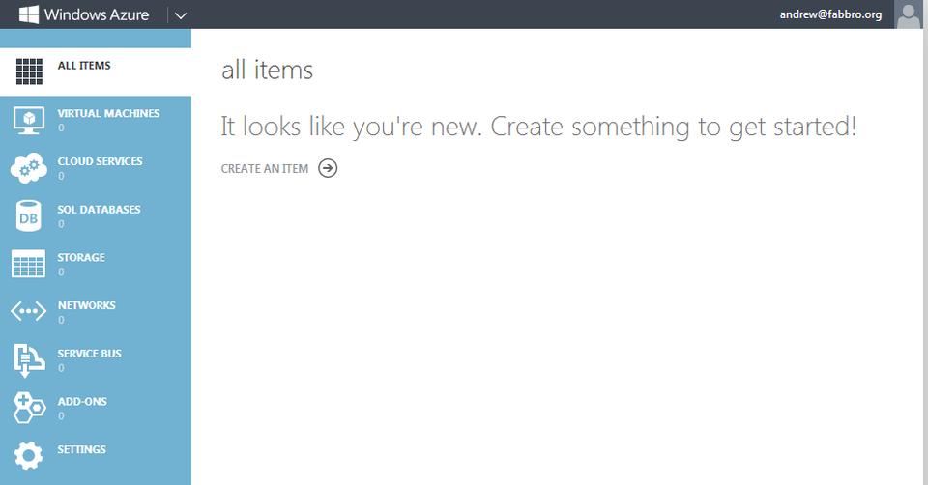Go to the Networks section label
The height and width of the screenshot is (485, 928).
point(86,305)
